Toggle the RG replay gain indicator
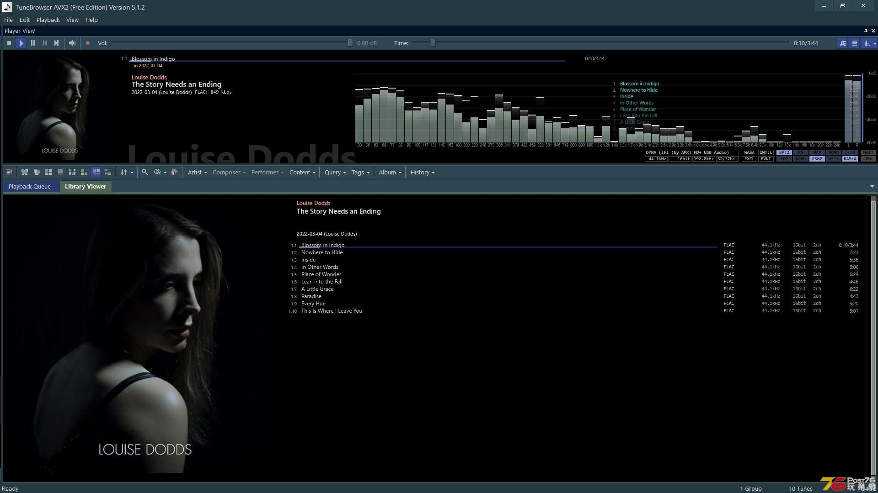 [x=800, y=152]
